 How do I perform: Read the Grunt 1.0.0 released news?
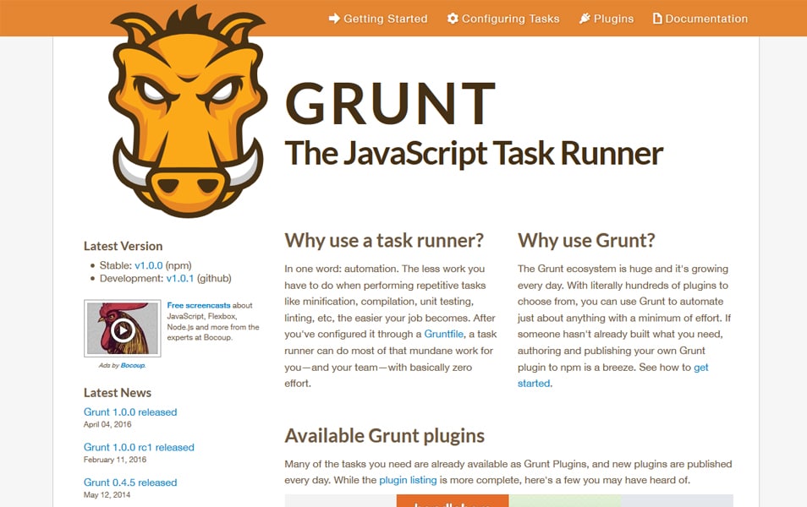pyautogui.click(x=130, y=412)
